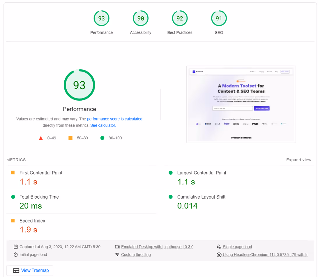Click the orange square 50–89 legend icon
The image size is (318, 277).
[70, 138]
